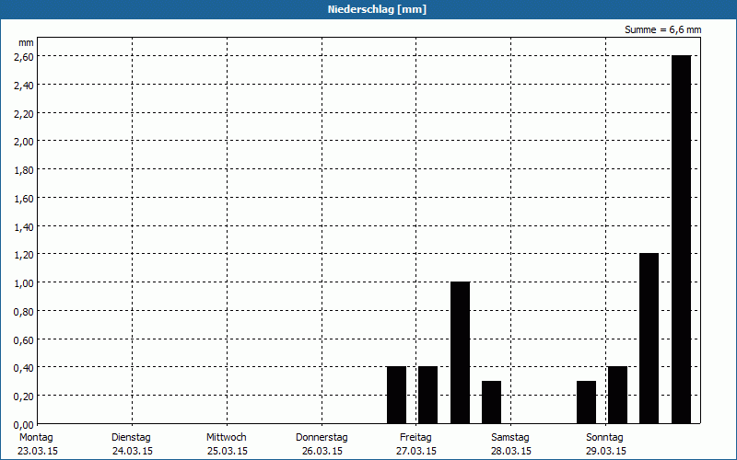
Task: Click the 0,30 mm bar before Sonntag gridline
Action: point(587,402)
